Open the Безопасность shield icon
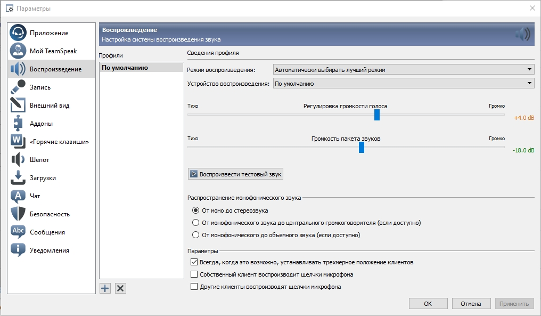Viewport: 541px width, 316px height. [18, 214]
